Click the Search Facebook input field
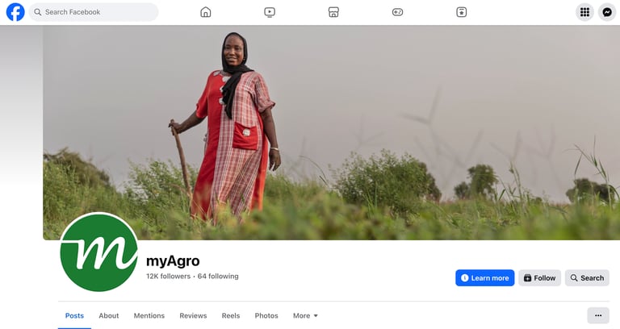The image size is (620, 329). [x=94, y=12]
